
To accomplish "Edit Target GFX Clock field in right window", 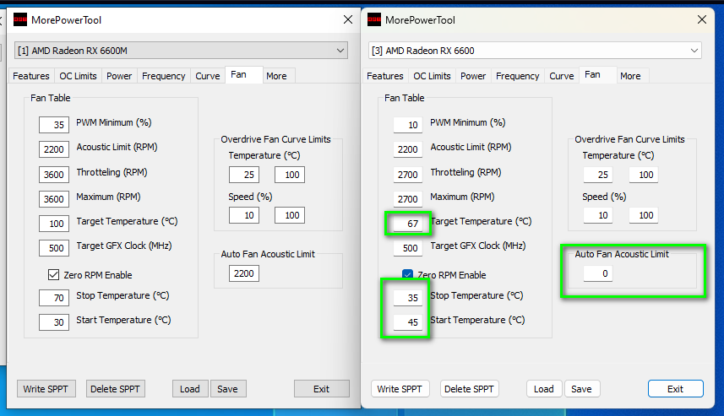I will tap(408, 248).
